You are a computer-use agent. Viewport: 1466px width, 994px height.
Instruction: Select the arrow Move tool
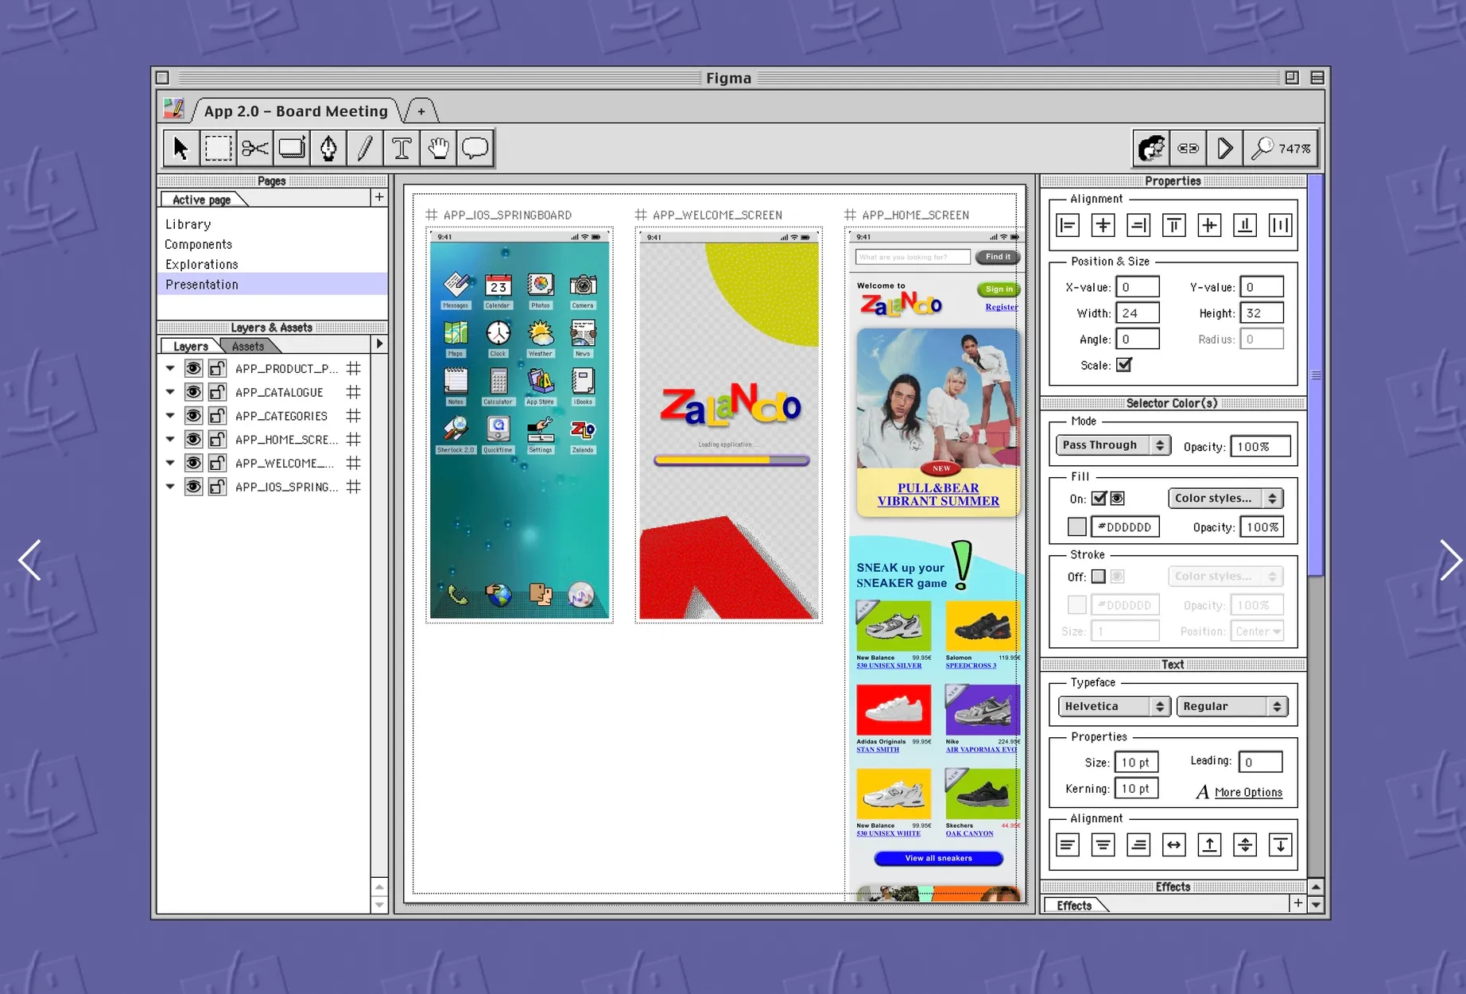pos(180,149)
